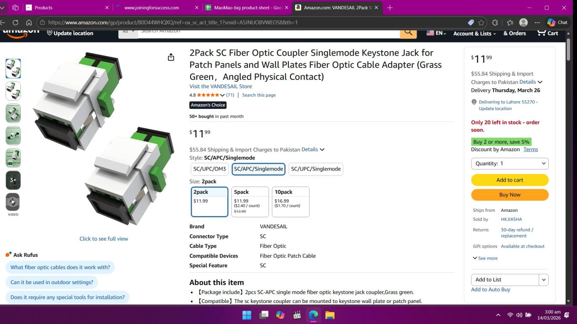The height and width of the screenshot is (324, 577).
Task: Expand the Add to List dropdown arrow
Action: 544,279
